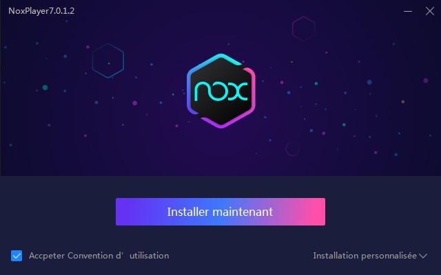This screenshot has height=275, width=441.
Task: Click the faint small hexagon below logo
Action: [x=292, y=148]
